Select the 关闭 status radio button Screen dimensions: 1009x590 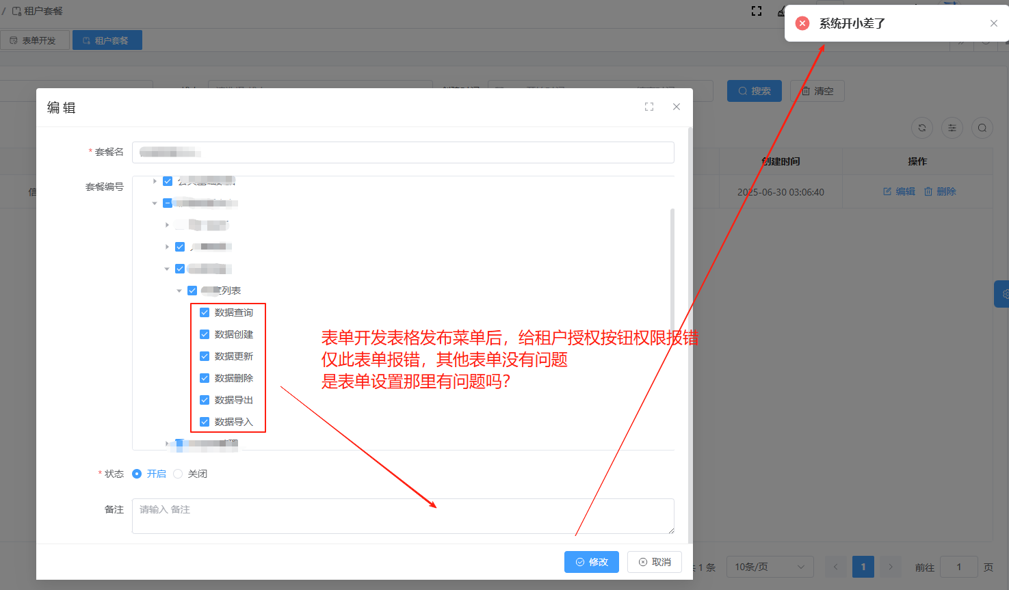[x=179, y=474]
